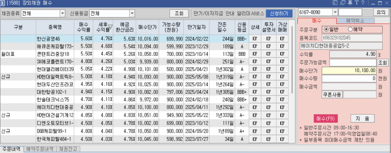Viewport: 391px width, 153px height.
Task: Select the 일반 order type radio button
Action: [x=326, y=29]
